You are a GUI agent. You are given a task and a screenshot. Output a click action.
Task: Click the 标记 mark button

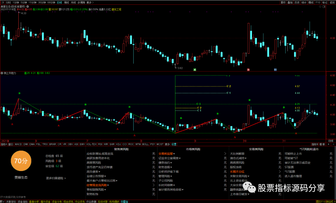click(x=324, y=2)
